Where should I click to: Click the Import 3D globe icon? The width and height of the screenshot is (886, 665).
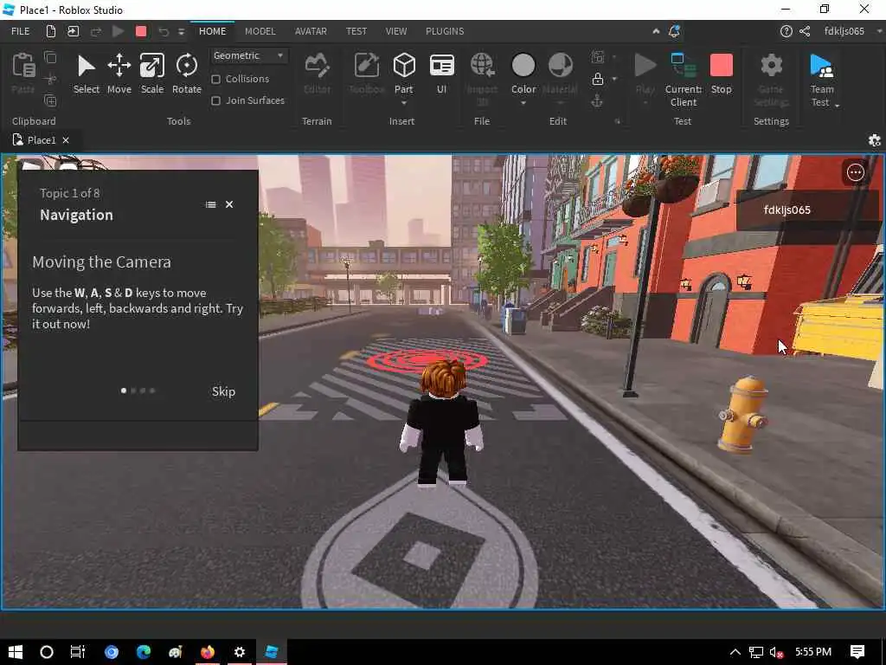coord(483,65)
